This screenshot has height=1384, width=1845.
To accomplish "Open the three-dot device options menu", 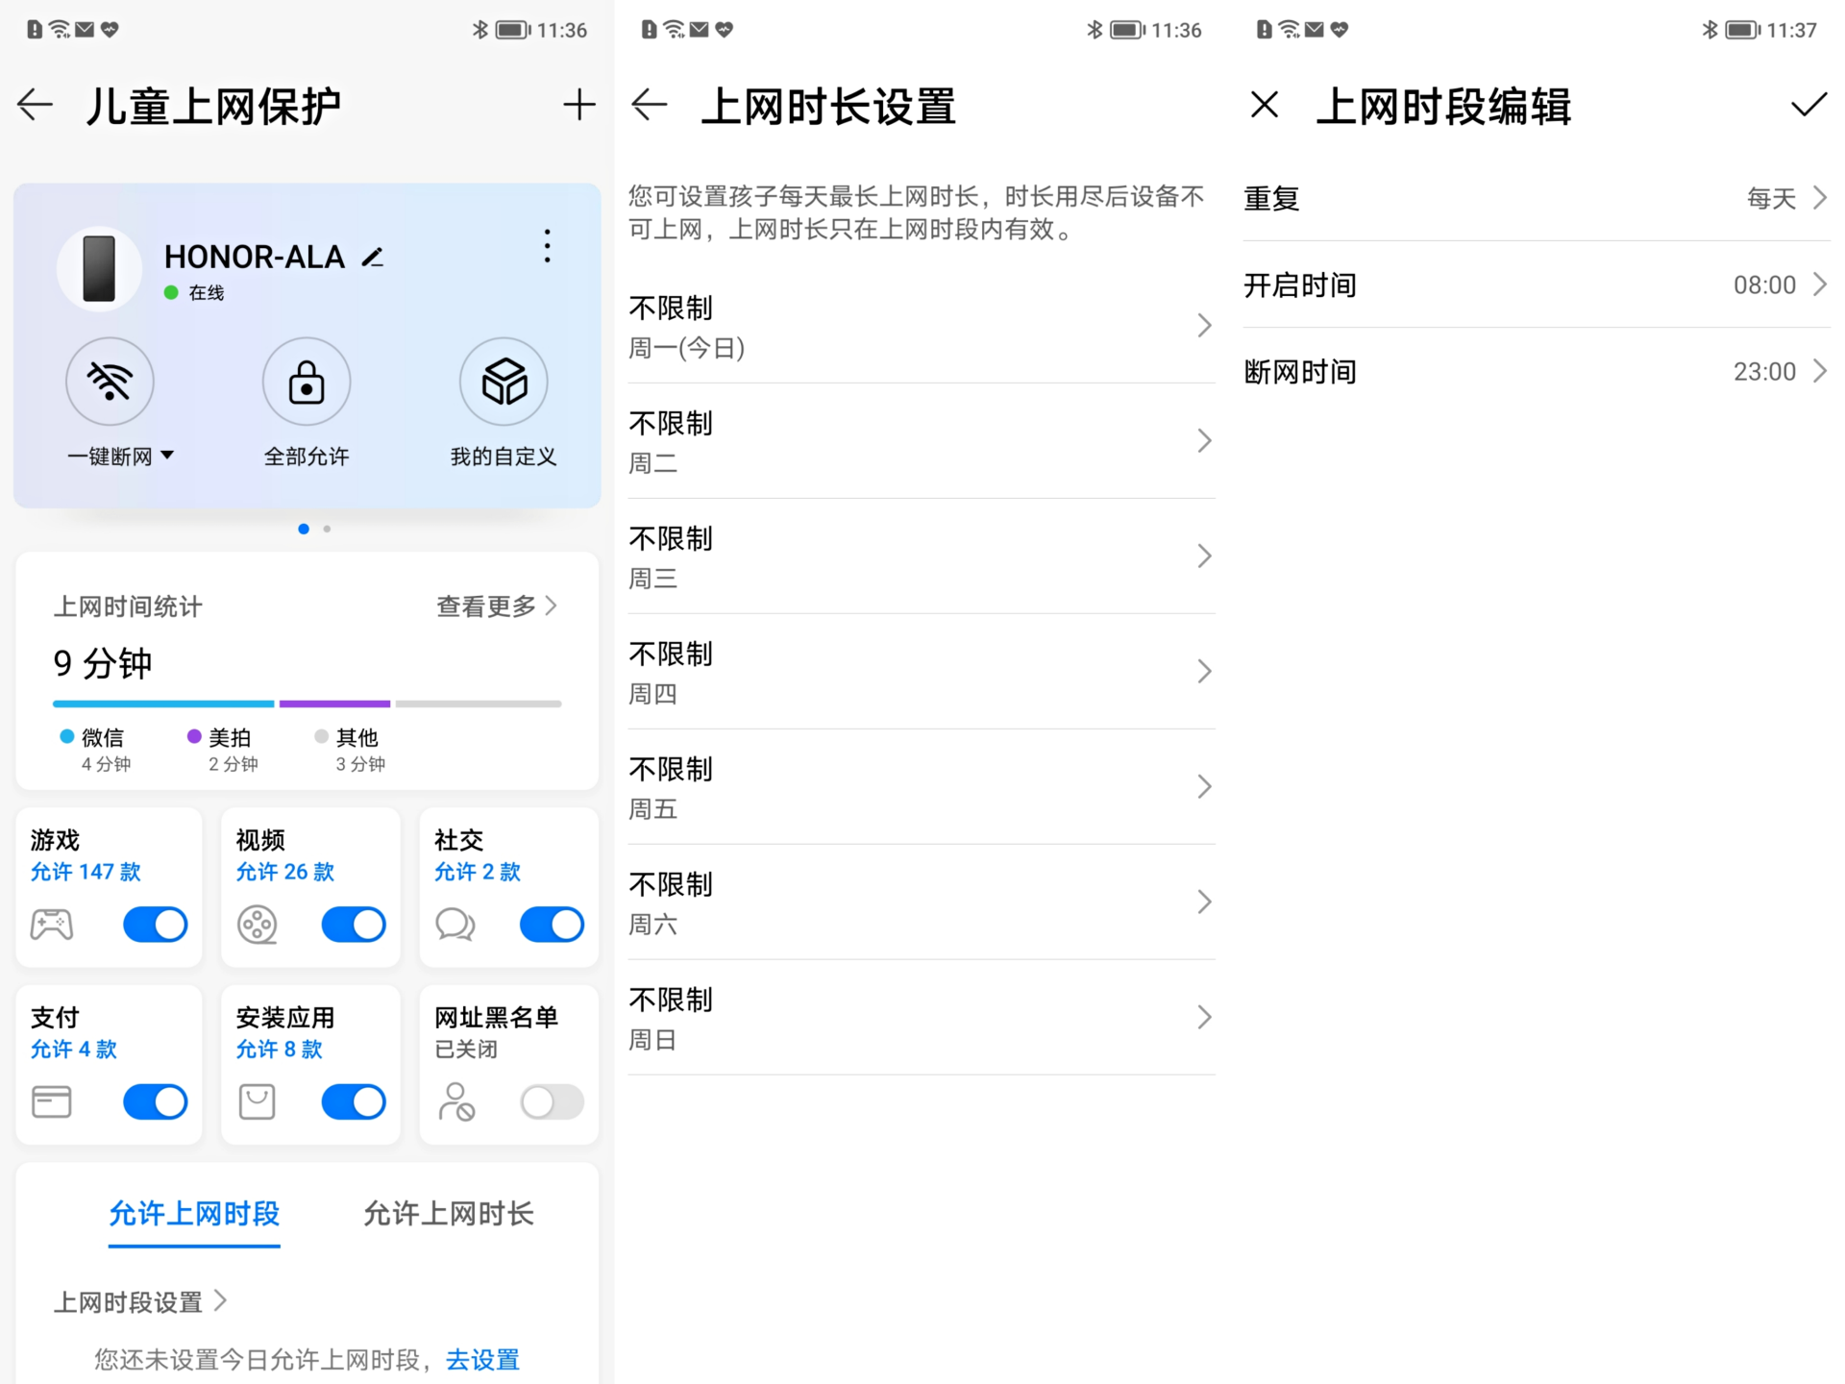I will pyautogui.click(x=547, y=246).
